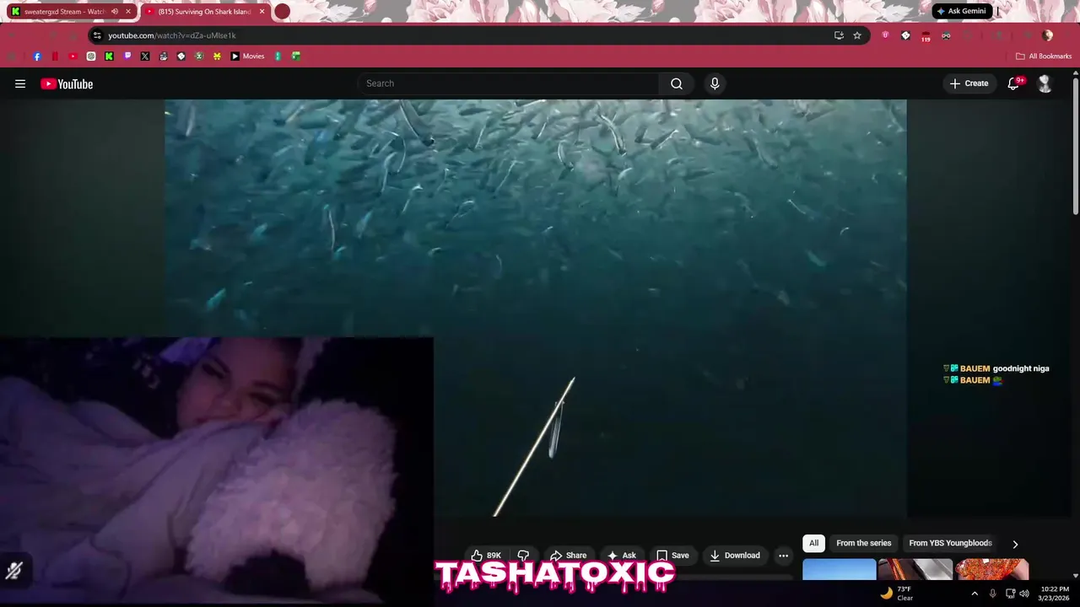
Task: Open the Movies bookmark folder
Action: [x=247, y=56]
